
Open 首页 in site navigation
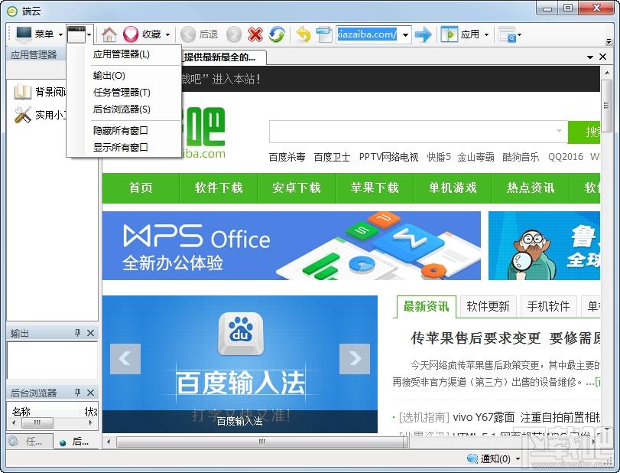point(141,188)
